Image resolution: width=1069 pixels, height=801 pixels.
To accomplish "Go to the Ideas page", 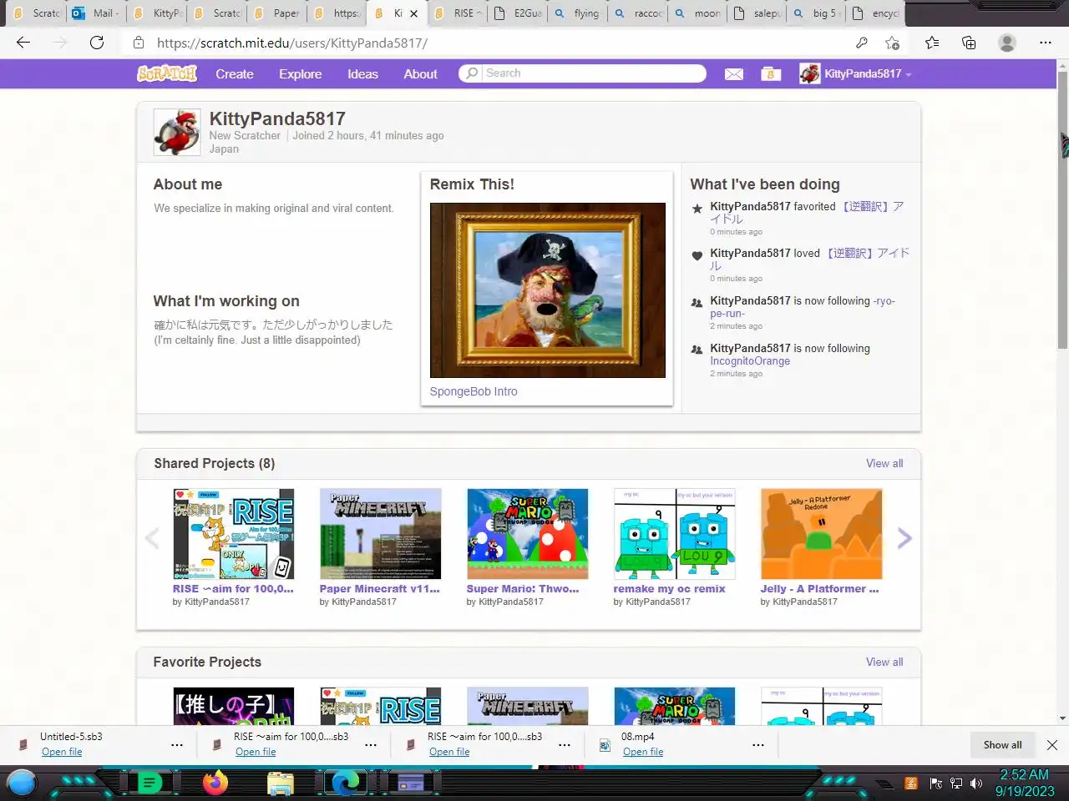I will [x=362, y=74].
